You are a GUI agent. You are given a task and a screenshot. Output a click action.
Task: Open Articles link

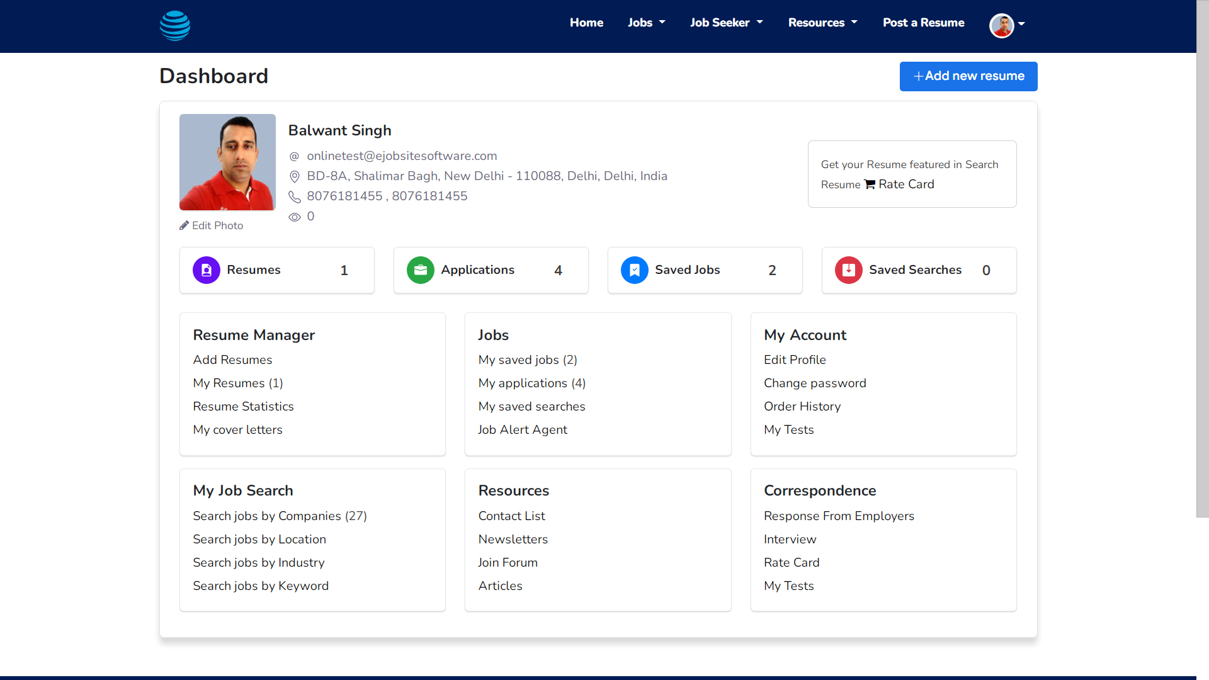click(x=500, y=586)
